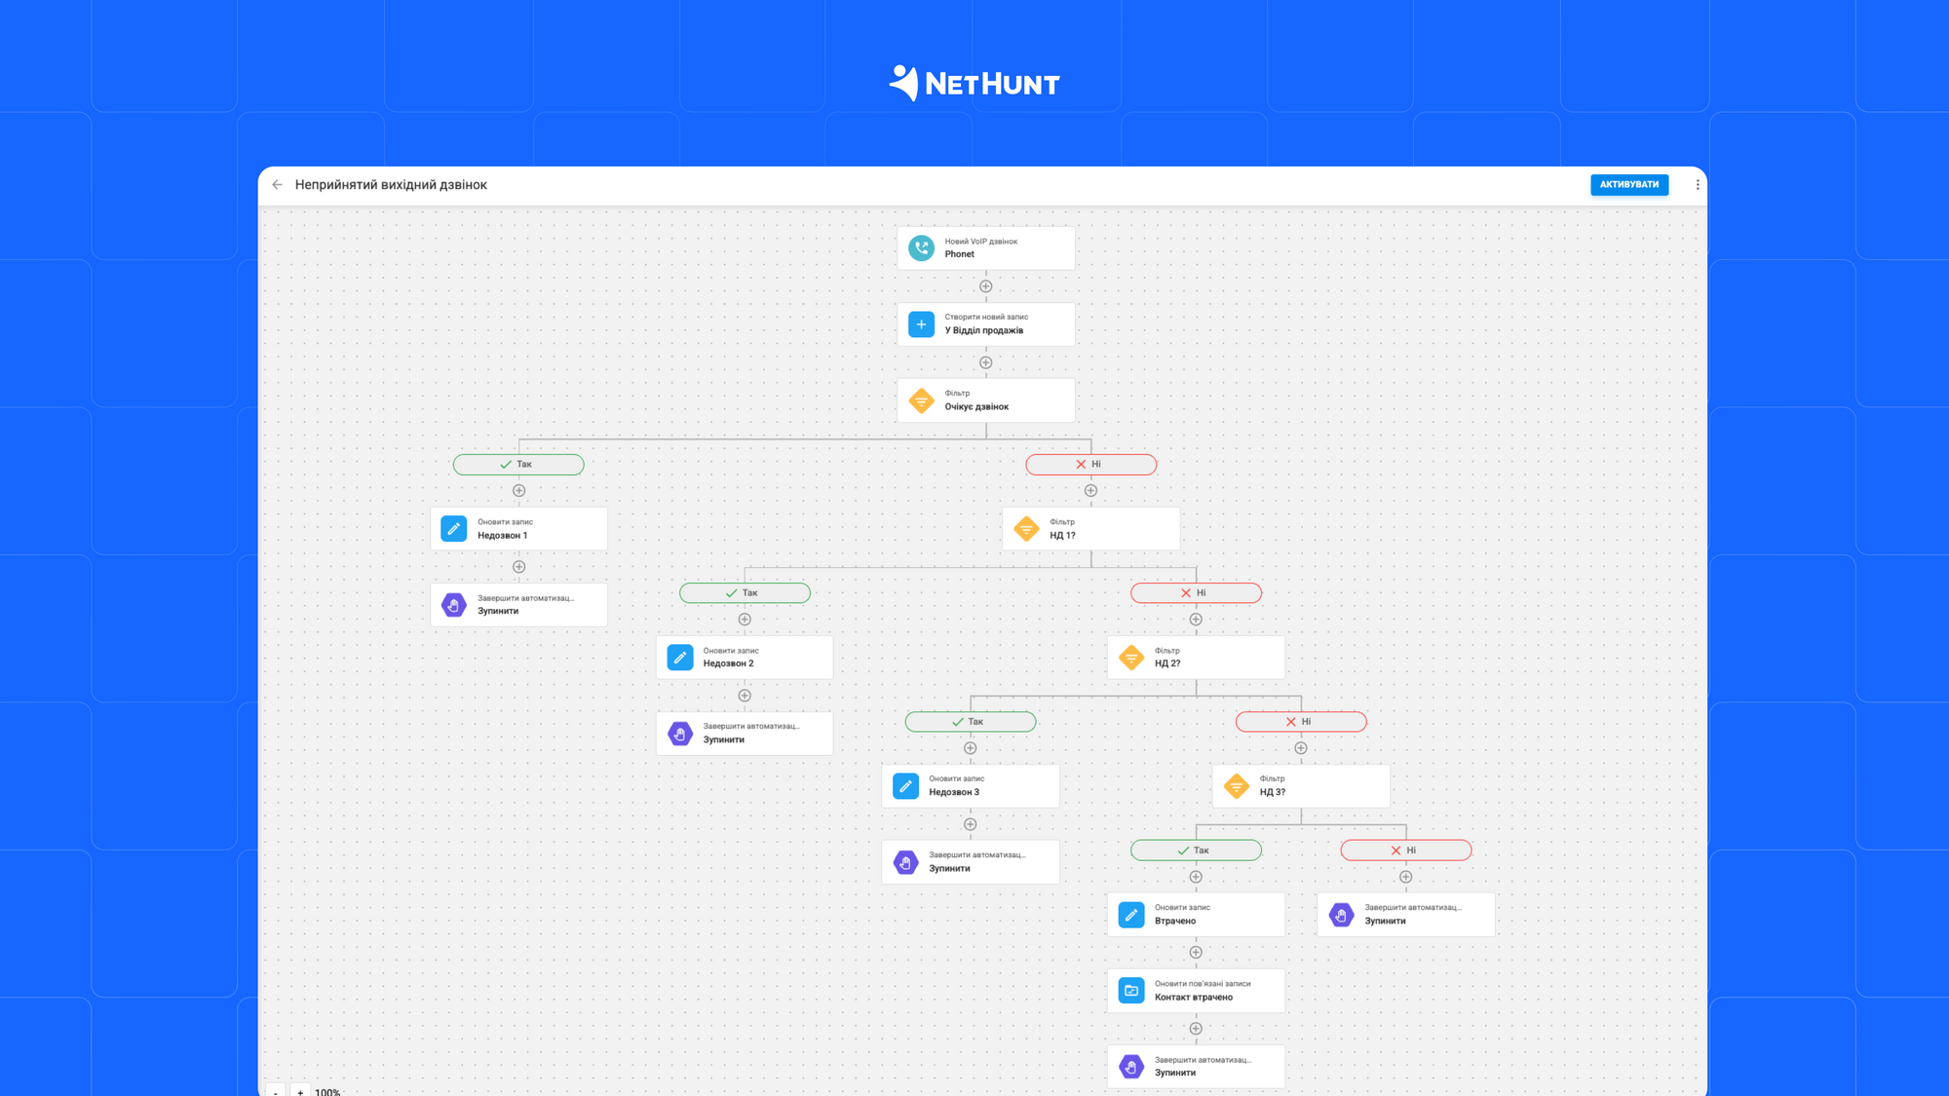Open 'Зупинити' node under 'Недозвон 3'

[971, 862]
